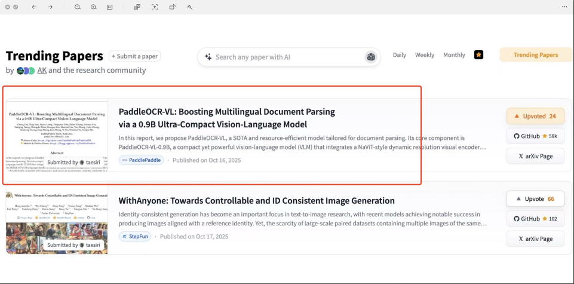Viewport: 574px width, 284px height.
Task: Click the magic wand edit icon
Action: 189,7
